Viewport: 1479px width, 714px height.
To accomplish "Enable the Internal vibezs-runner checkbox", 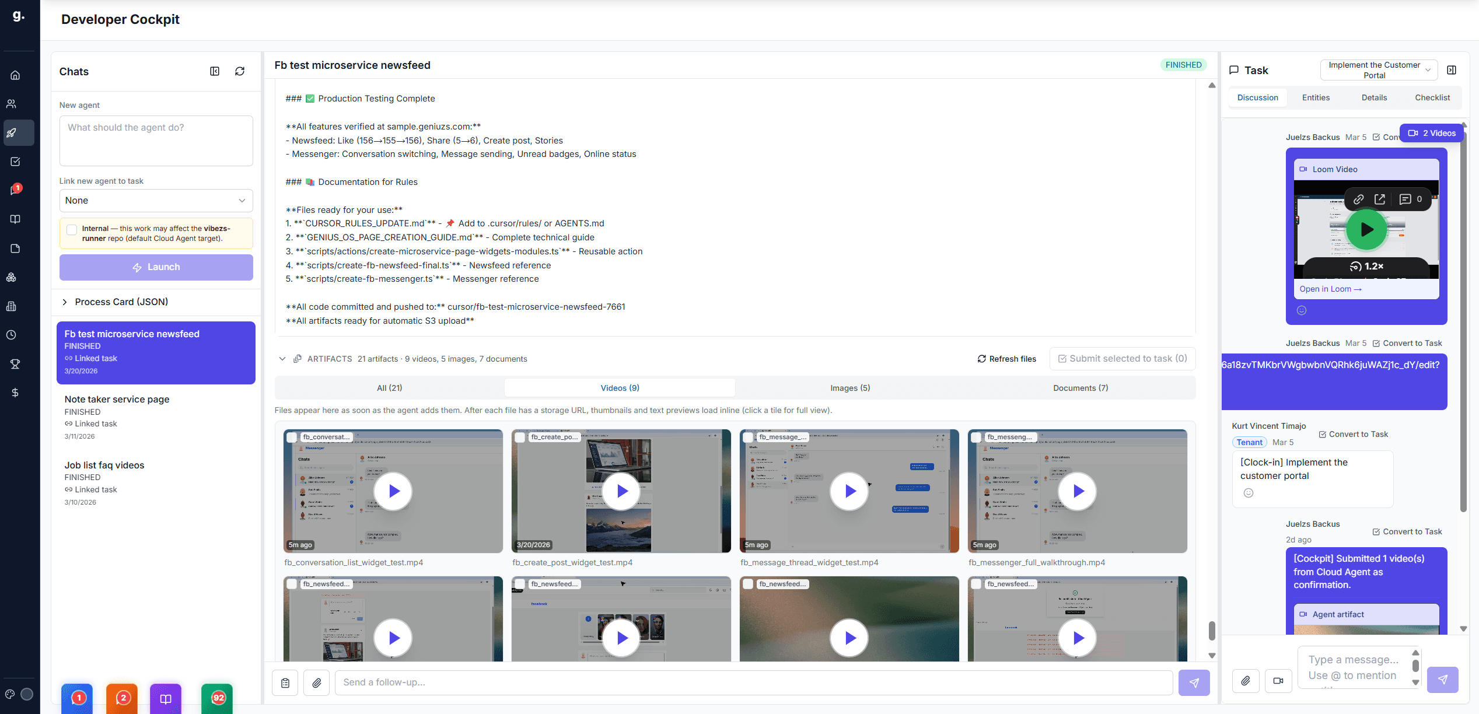I will [72, 229].
